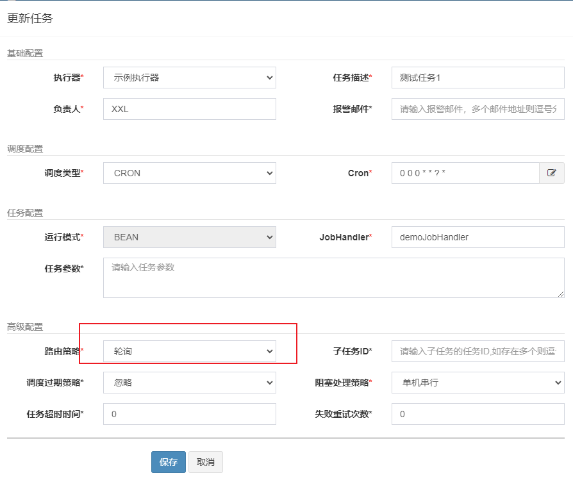Image resolution: width=573 pixels, height=480 pixels.
Task: Focus the 任务描述 task description field
Action: [x=477, y=78]
